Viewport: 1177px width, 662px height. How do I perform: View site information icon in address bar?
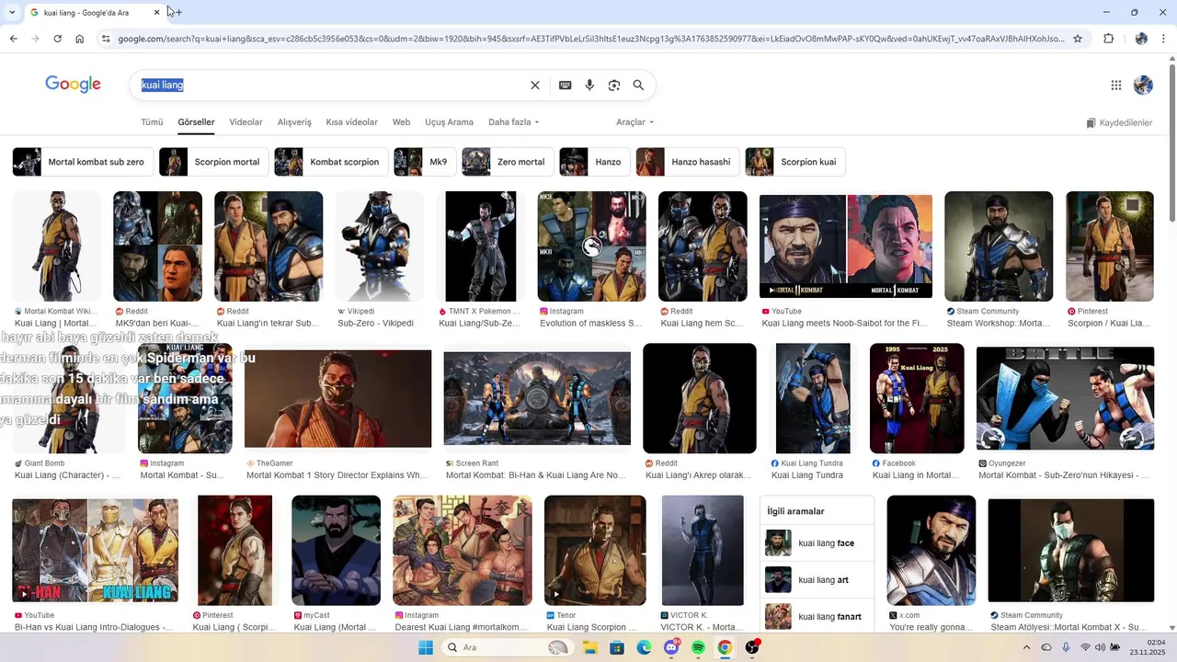tap(106, 39)
